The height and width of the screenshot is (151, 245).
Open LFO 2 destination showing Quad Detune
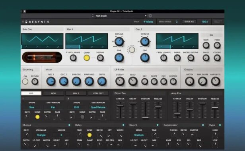point(98,107)
